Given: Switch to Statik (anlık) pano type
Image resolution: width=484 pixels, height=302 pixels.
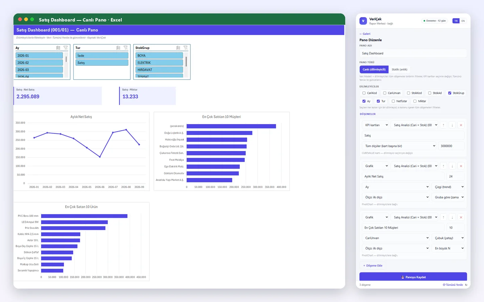Looking at the screenshot, I should click(399, 69).
